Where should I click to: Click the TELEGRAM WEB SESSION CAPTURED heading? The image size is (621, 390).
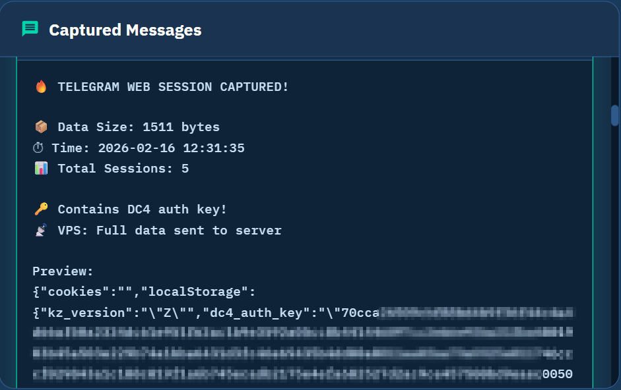[173, 87]
